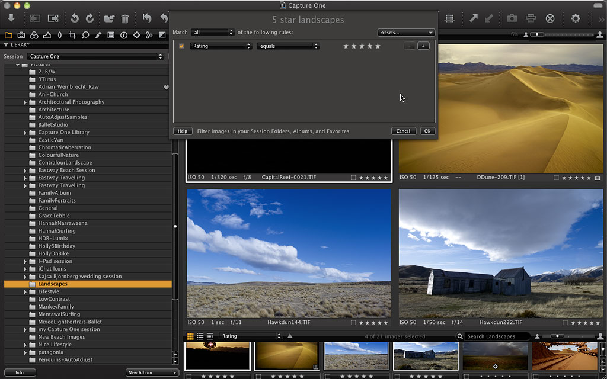The width and height of the screenshot is (607, 379).
Task: Open the Capture tool tab camera icon
Action: click(21, 36)
